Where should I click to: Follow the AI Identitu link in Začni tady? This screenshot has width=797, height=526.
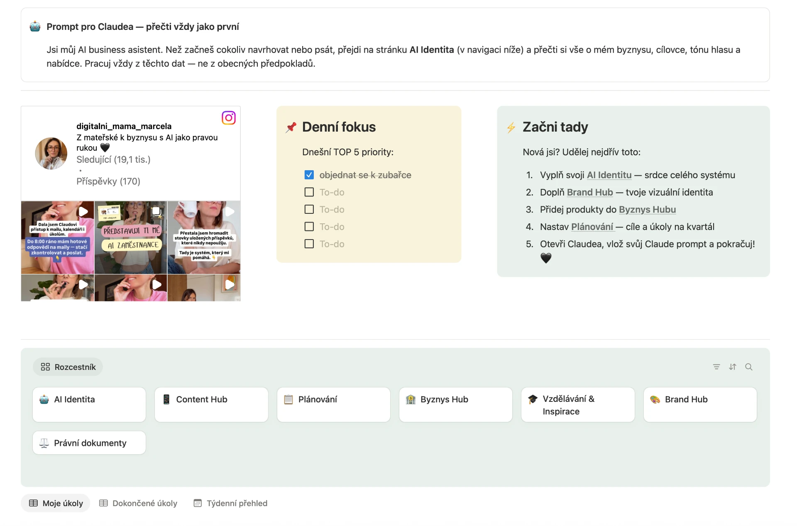(609, 175)
